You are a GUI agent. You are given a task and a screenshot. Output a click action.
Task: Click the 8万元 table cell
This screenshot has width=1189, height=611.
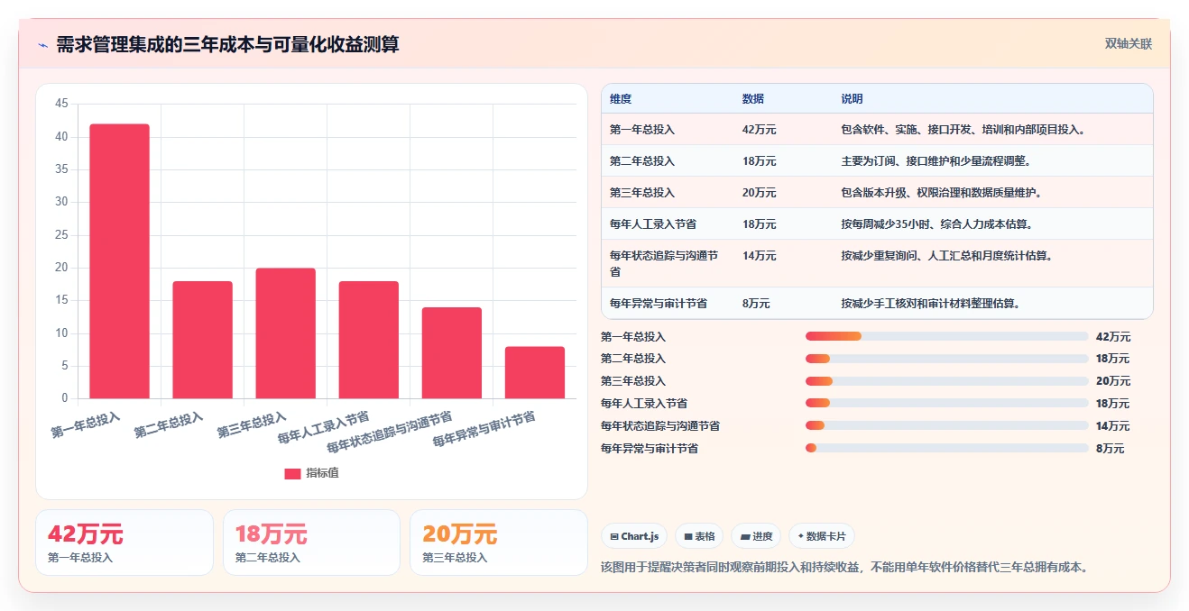pos(756,304)
